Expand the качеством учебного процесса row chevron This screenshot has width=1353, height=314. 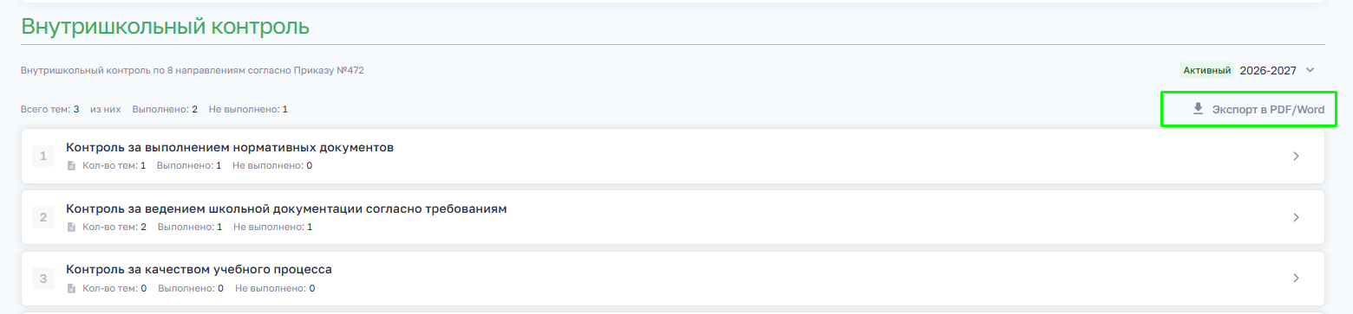pyautogui.click(x=1296, y=279)
